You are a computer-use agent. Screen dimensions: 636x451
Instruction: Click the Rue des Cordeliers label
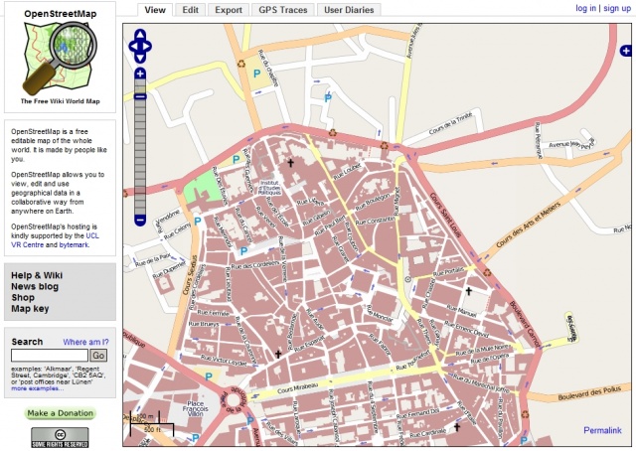pyautogui.click(x=254, y=265)
